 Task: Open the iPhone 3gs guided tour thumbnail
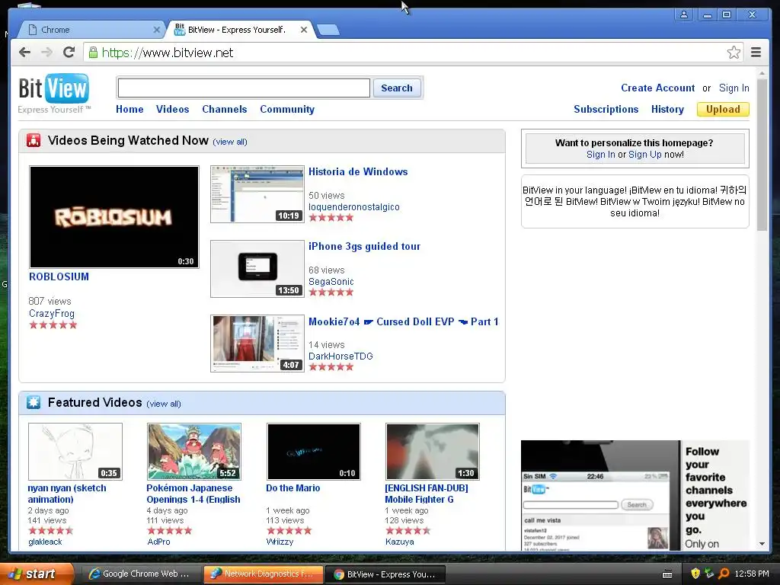[x=257, y=269]
